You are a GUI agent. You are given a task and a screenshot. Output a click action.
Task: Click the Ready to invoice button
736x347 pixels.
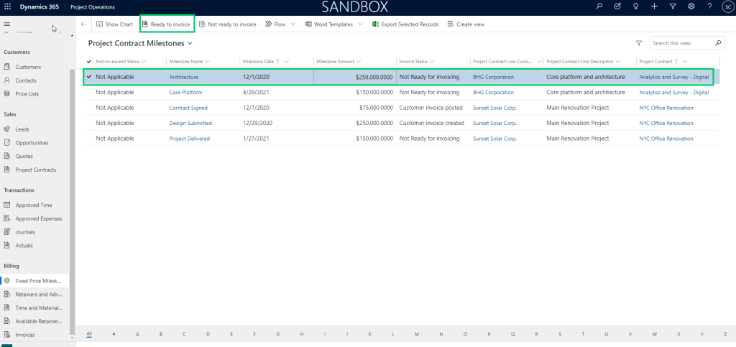166,24
